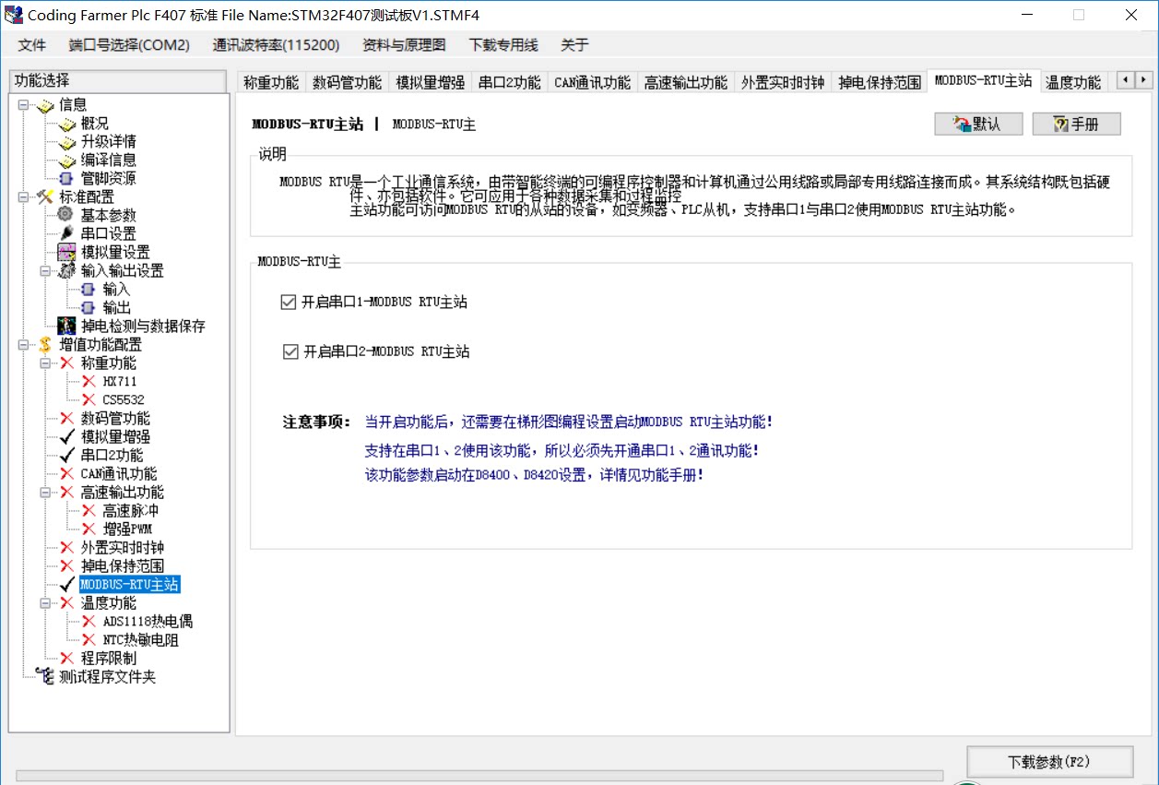
Task: Open the 资料与原理图 menu
Action: coord(404,45)
